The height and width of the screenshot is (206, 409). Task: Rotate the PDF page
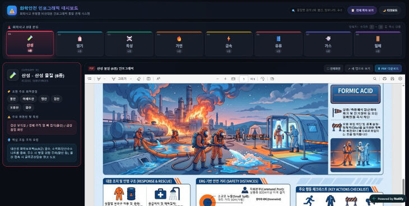263,79
